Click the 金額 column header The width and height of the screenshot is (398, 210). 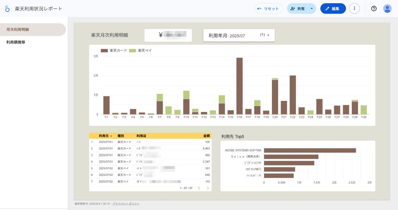tap(207, 136)
